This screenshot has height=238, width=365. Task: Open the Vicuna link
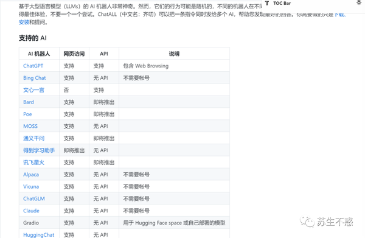[31, 187]
